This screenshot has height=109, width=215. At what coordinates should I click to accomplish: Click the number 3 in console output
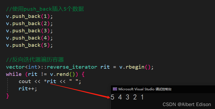128,97
